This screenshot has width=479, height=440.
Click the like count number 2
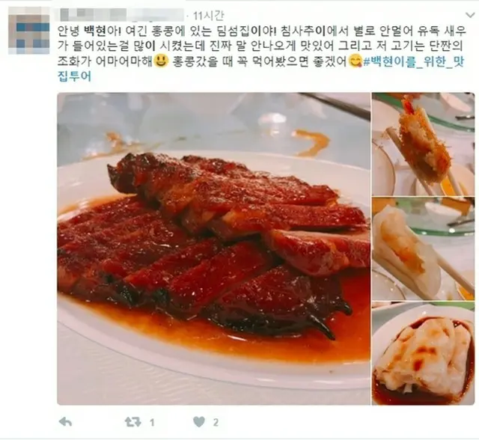(x=216, y=423)
